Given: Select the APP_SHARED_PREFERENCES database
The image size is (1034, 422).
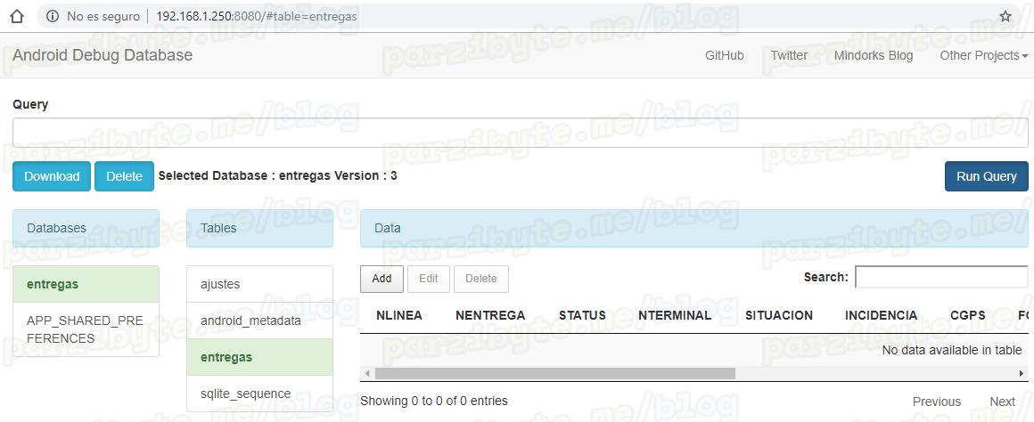Looking at the screenshot, I should click(x=86, y=329).
